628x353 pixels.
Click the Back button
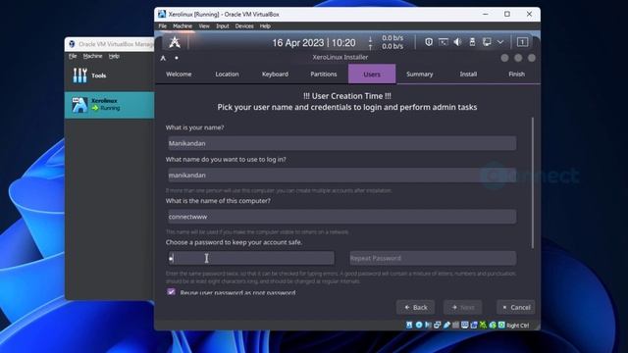pyautogui.click(x=416, y=307)
